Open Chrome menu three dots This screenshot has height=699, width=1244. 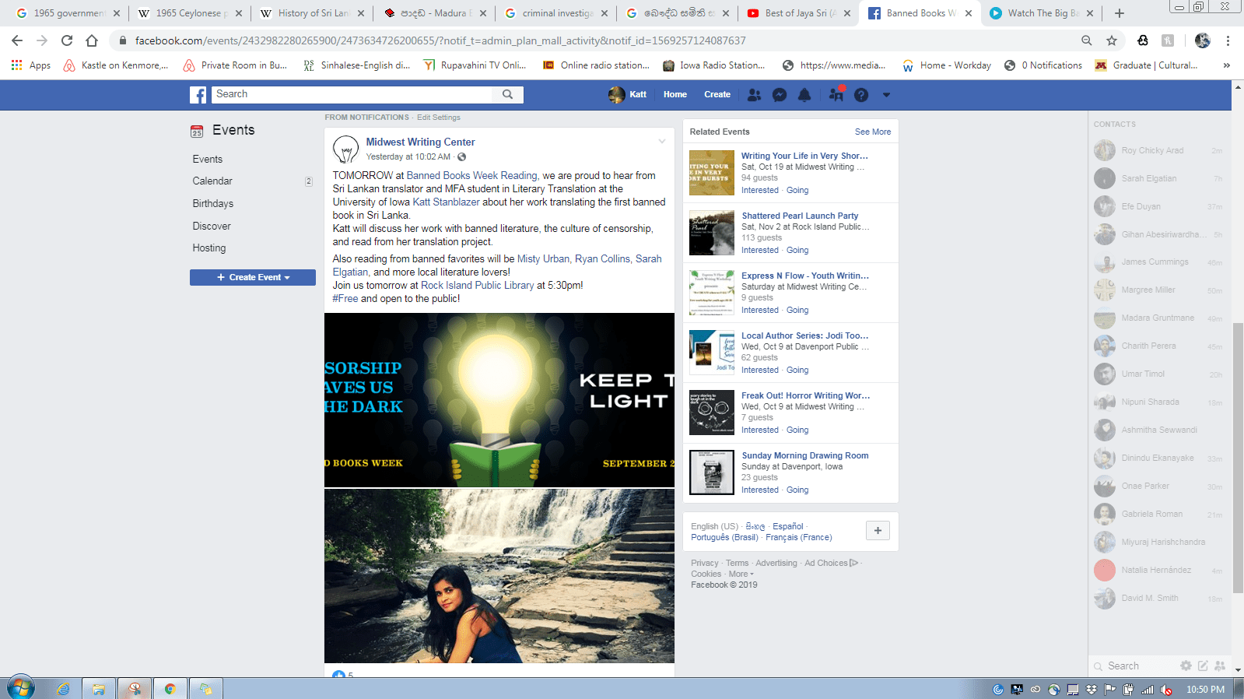(1228, 40)
